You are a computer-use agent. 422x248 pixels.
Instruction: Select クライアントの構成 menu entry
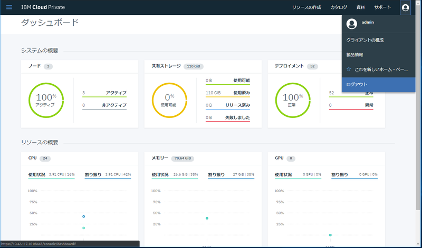tap(378, 40)
